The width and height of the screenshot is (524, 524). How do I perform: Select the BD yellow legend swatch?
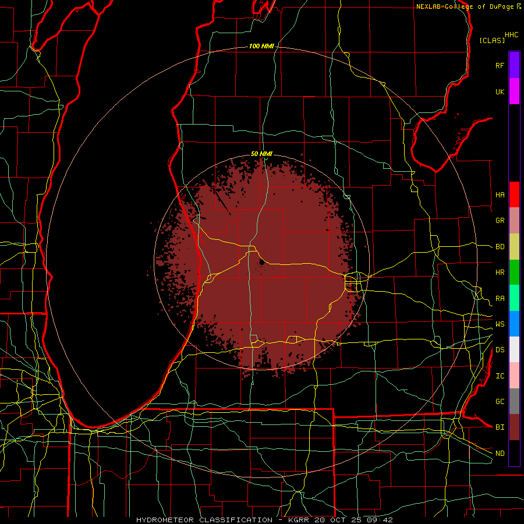[x=514, y=247]
